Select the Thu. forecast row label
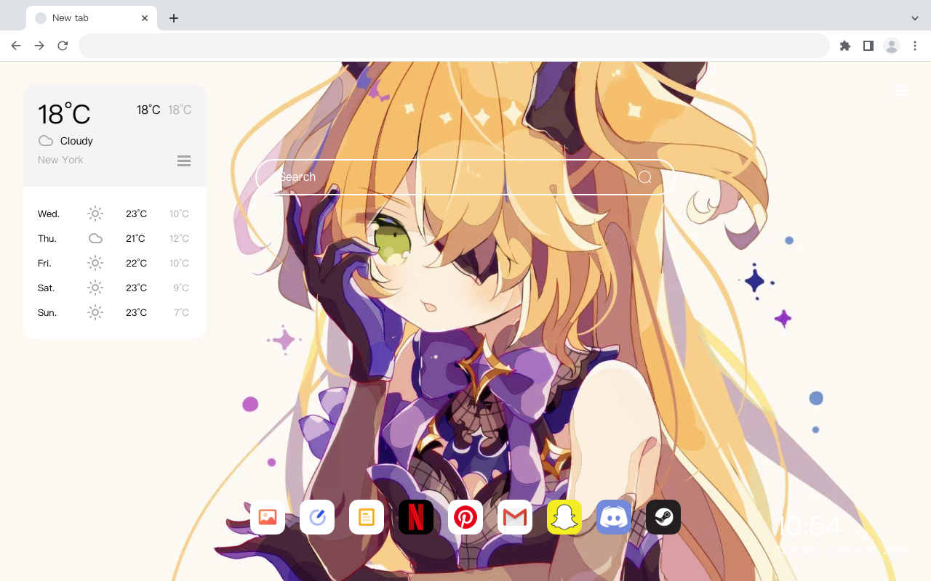This screenshot has width=931, height=581. coord(47,238)
